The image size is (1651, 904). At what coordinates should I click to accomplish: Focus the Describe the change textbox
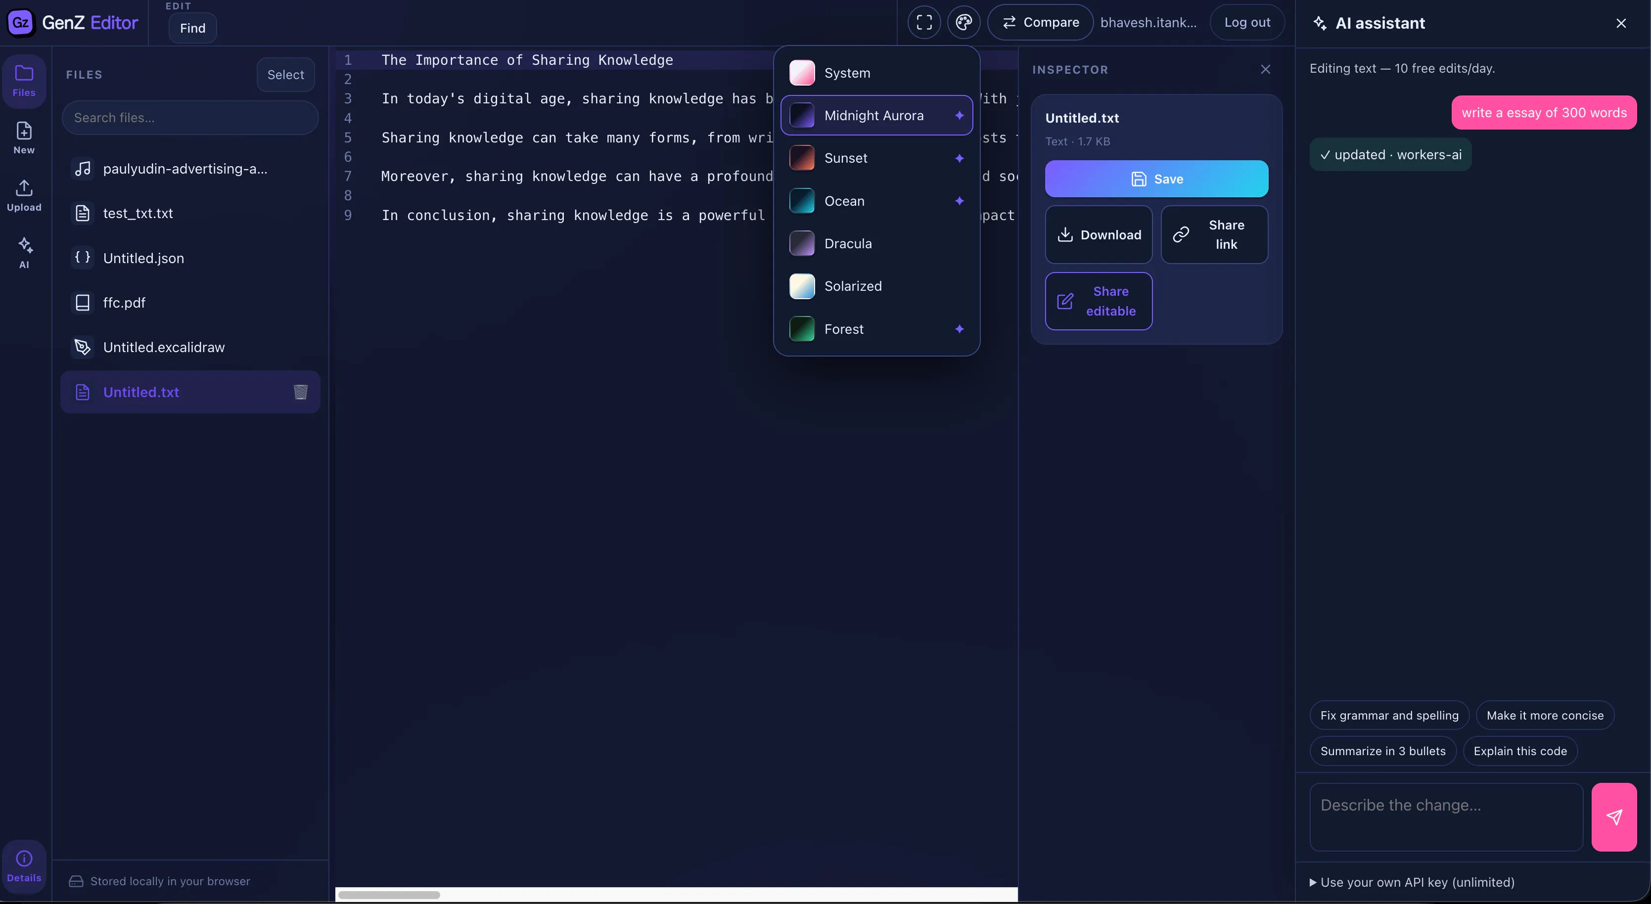coord(1446,817)
